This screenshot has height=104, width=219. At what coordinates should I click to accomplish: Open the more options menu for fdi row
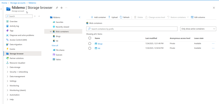[x=213, y=48]
